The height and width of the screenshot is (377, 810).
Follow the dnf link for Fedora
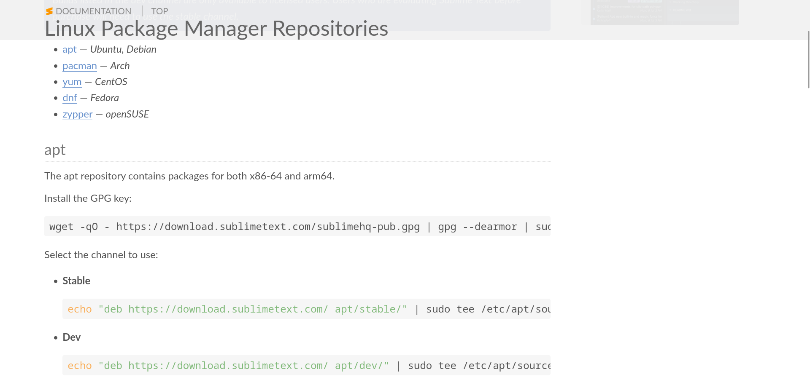click(x=70, y=98)
